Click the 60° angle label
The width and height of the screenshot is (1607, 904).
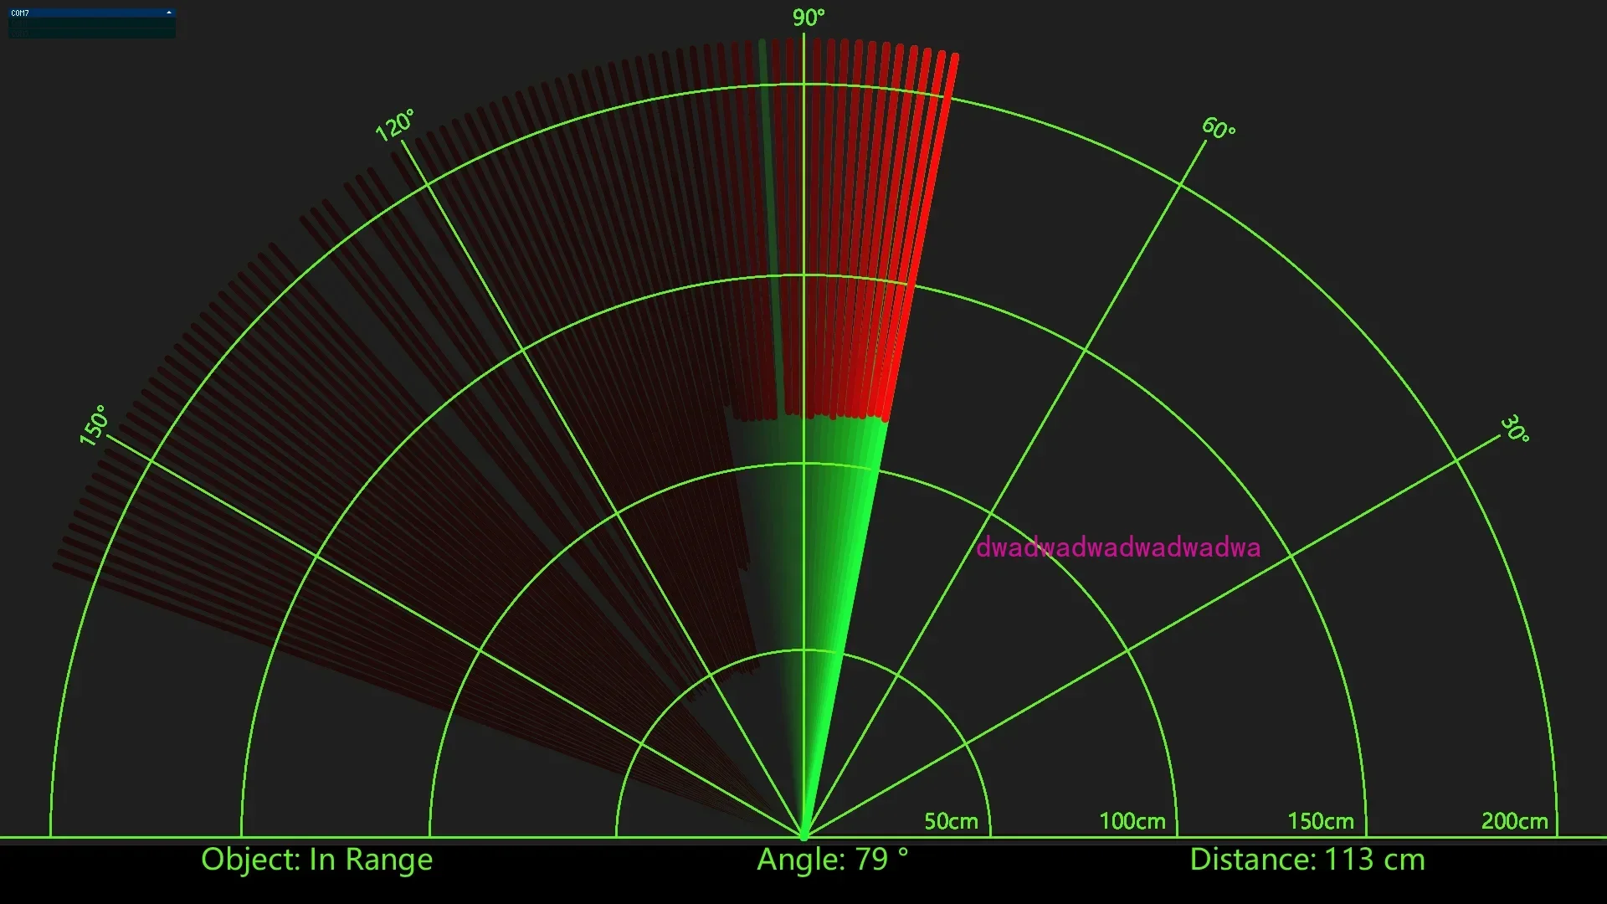(x=1218, y=128)
